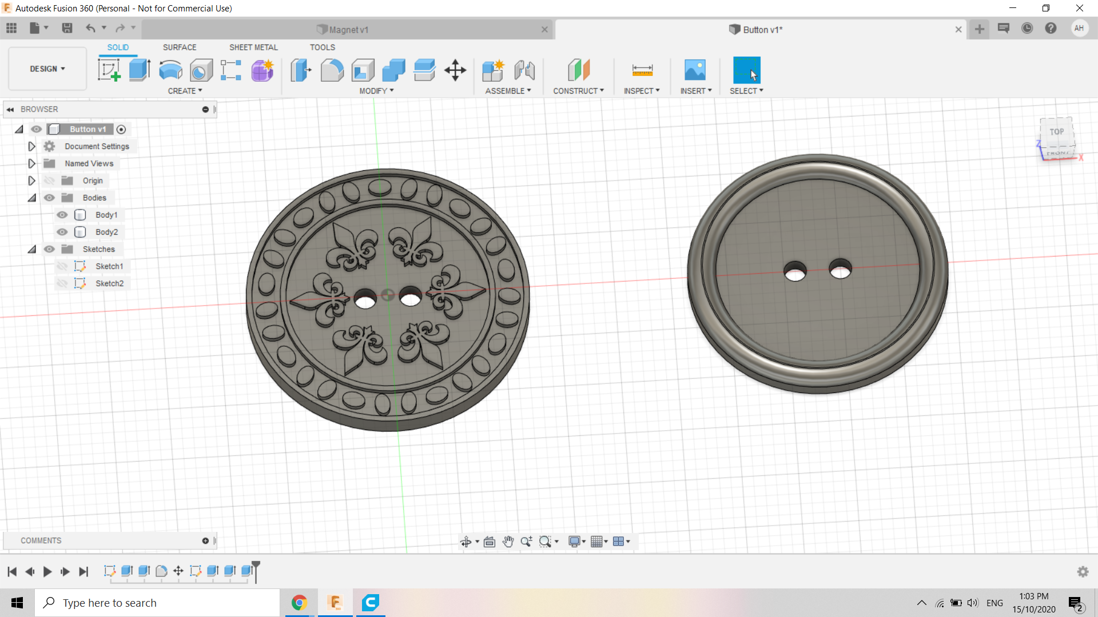Activate the Extrude tool

tap(139, 69)
